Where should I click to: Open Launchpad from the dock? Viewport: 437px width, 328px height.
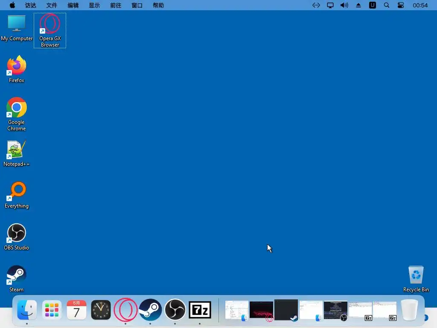[52, 310]
